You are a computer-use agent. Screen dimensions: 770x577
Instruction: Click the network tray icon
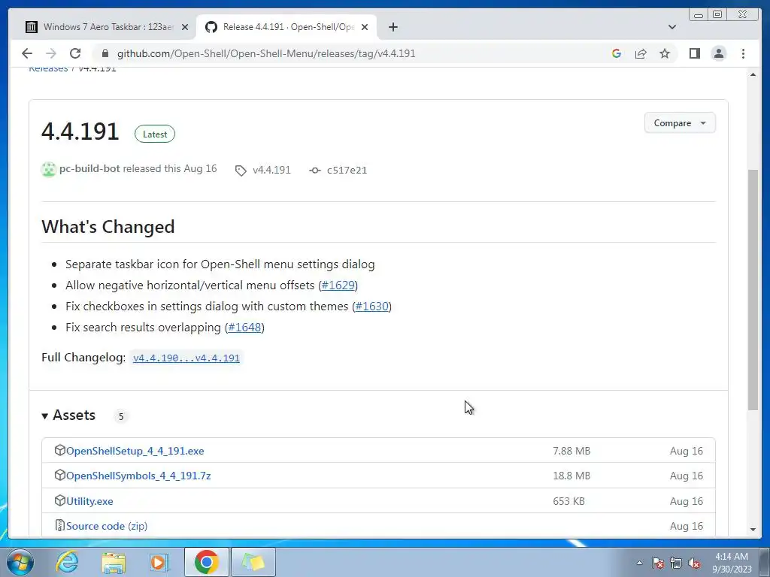[x=676, y=563]
